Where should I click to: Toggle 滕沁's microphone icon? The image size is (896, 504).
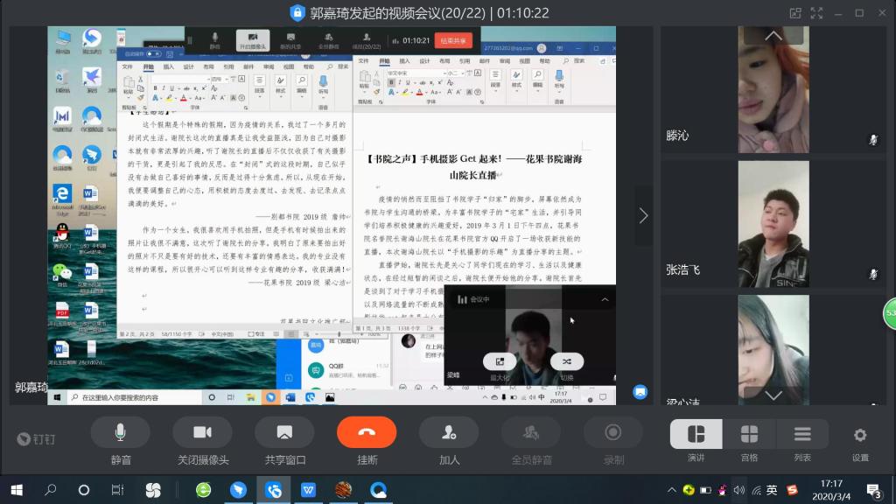872,139
